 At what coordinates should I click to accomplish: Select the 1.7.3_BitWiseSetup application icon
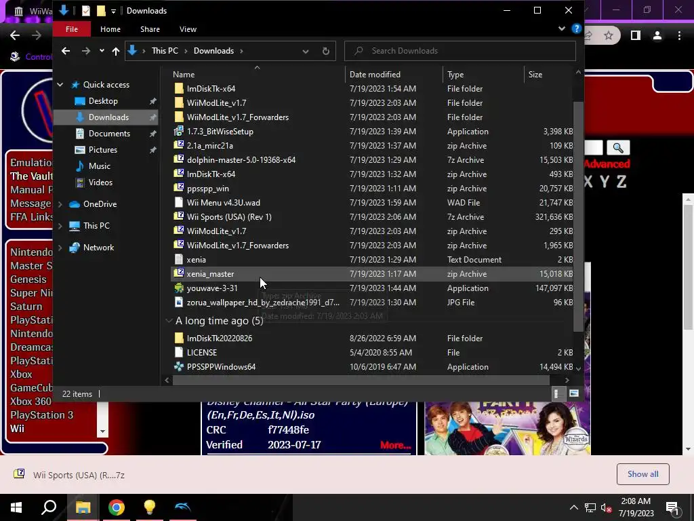(178, 131)
